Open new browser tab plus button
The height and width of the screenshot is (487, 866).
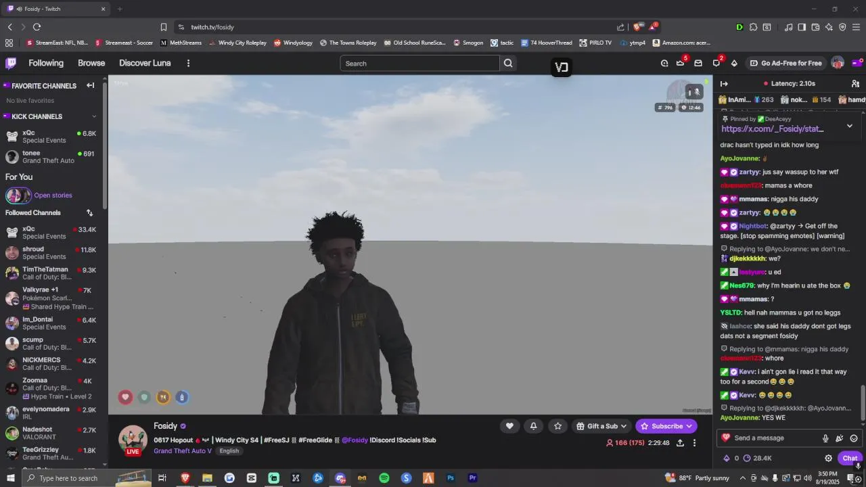pos(120,9)
